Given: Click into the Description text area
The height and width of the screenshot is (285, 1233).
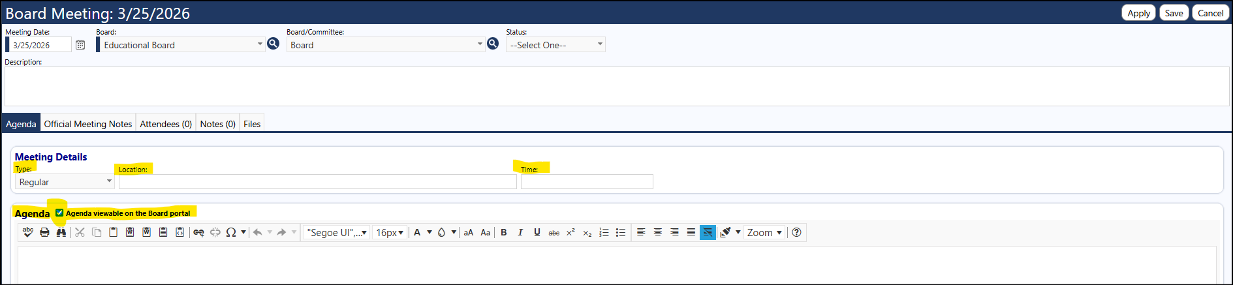Looking at the screenshot, I should pyautogui.click(x=617, y=86).
